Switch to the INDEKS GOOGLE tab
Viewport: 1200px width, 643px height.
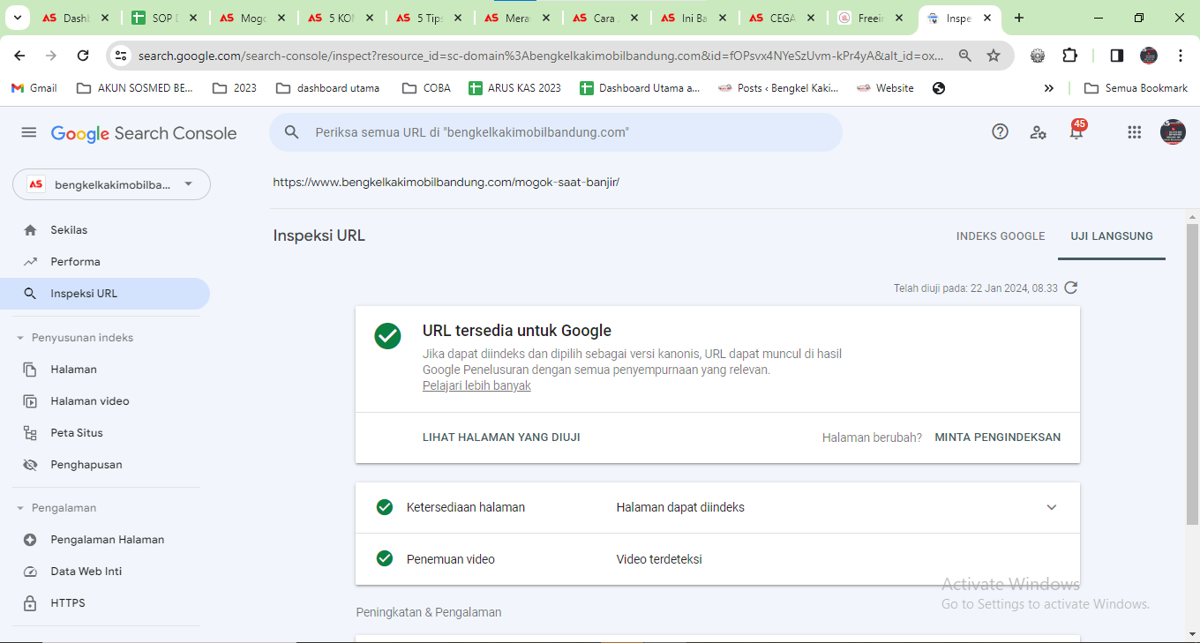coord(1001,236)
